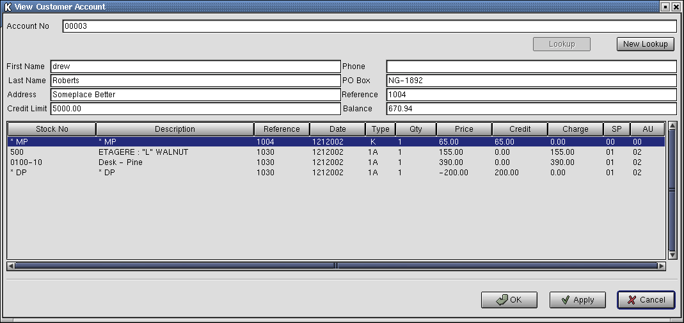This screenshot has width=684, height=323.
Task: Click the type K cell in first row
Action: point(373,141)
